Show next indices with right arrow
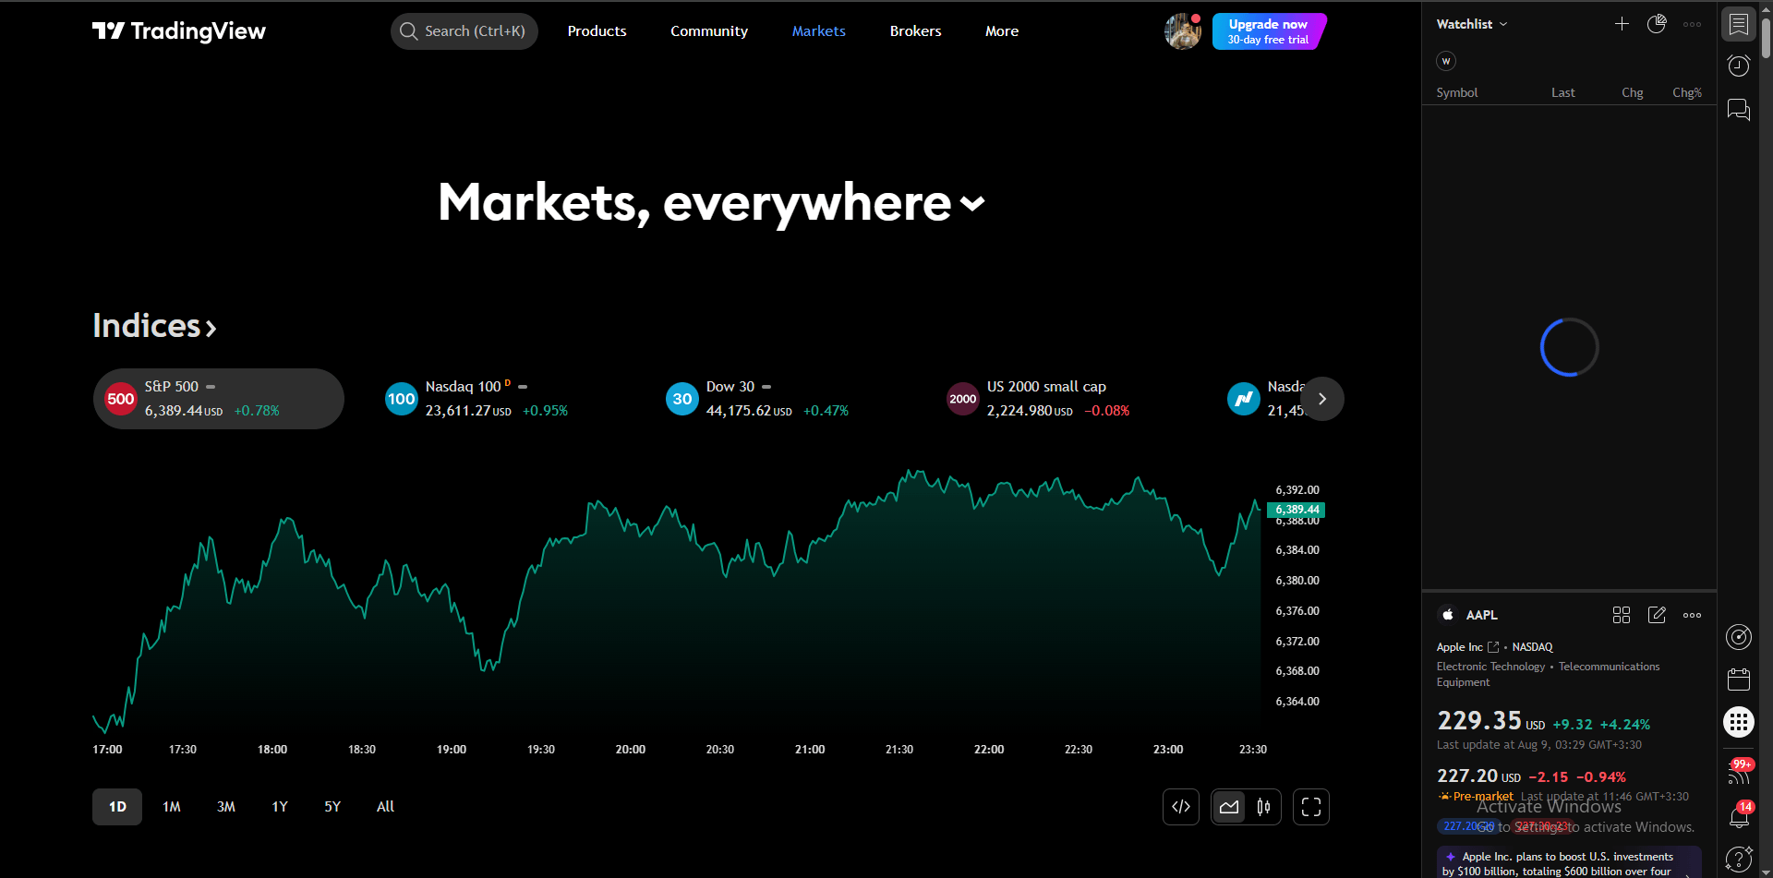This screenshot has height=878, width=1773. click(x=1322, y=399)
